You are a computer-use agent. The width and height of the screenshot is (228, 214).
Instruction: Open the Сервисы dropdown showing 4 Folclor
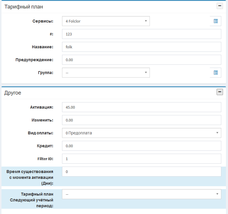106,21
